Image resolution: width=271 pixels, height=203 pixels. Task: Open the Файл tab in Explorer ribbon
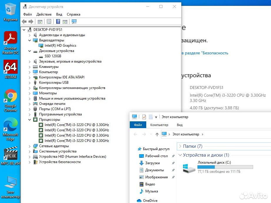pyautogui.click(x=138, y=125)
